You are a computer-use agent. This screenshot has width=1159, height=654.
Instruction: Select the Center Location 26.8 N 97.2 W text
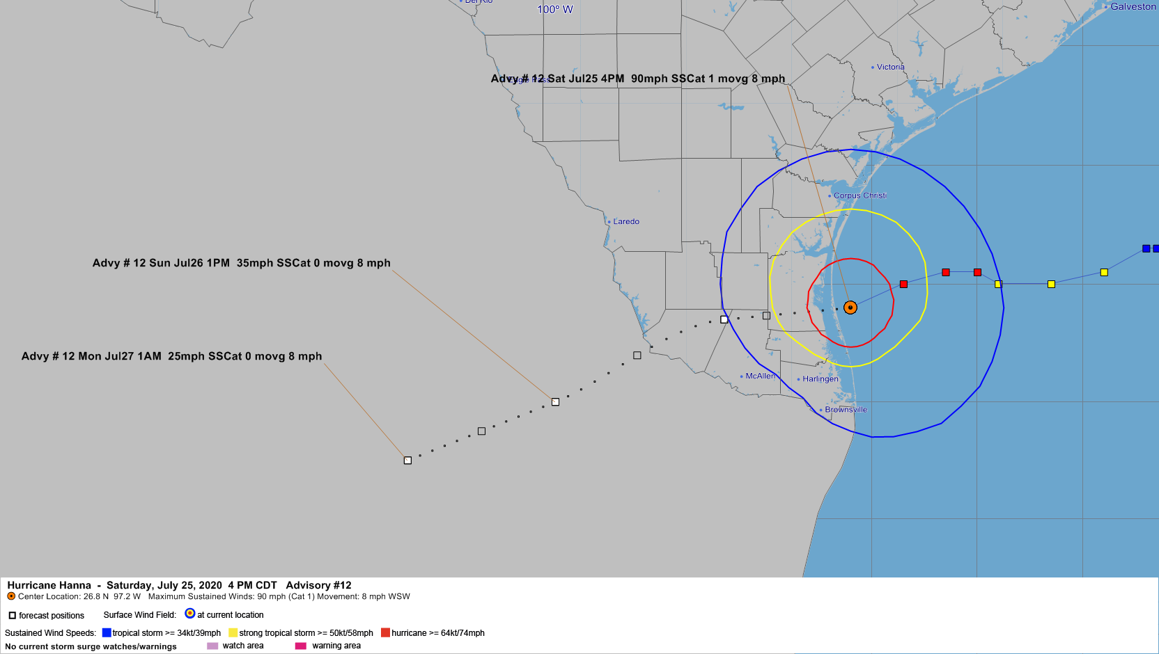pos(79,596)
